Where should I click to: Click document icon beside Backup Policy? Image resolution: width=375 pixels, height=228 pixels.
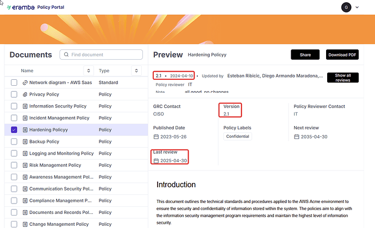(25, 142)
